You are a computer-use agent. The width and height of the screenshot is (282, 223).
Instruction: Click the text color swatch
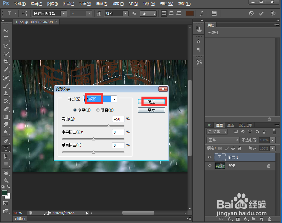tap(190, 13)
